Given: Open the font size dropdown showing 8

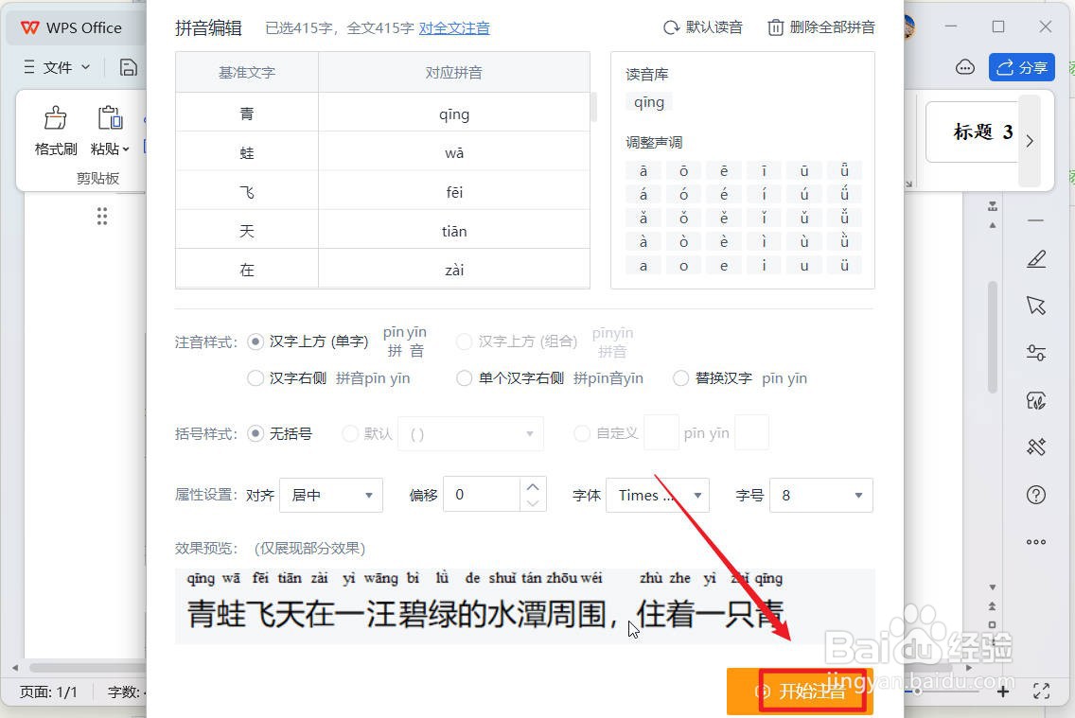Looking at the screenshot, I should [821, 495].
